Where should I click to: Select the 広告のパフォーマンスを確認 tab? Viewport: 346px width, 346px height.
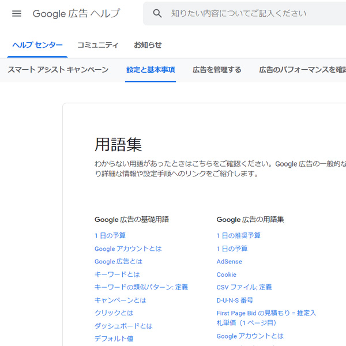point(302,70)
